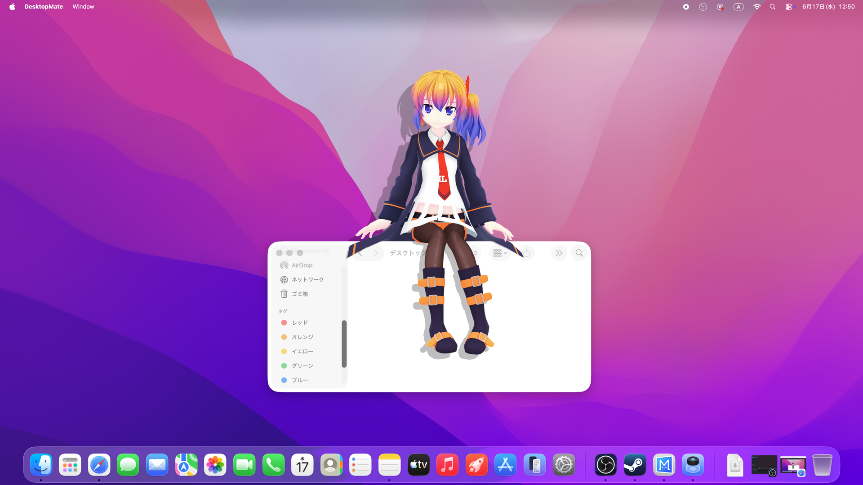Open Contacts from the Dock
Viewport: 863px width, 485px height.
click(x=331, y=465)
